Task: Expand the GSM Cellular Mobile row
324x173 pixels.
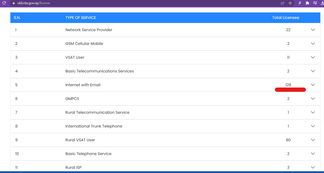Action: [313, 44]
